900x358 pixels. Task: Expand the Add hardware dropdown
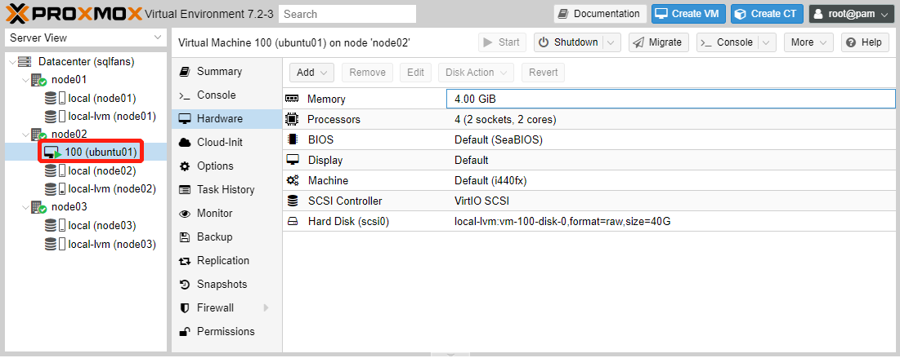(311, 73)
